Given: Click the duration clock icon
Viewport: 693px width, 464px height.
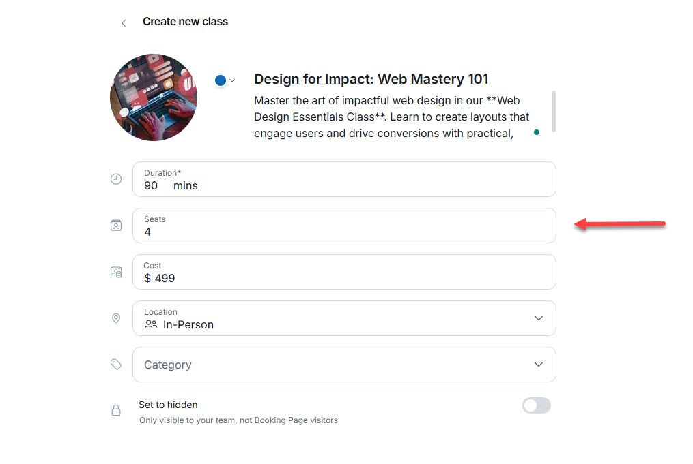Looking at the screenshot, I should point(116,179).
